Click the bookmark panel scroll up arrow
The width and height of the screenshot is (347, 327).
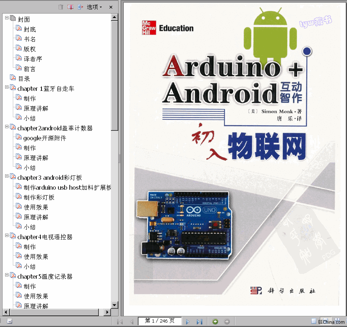point(115,17)
